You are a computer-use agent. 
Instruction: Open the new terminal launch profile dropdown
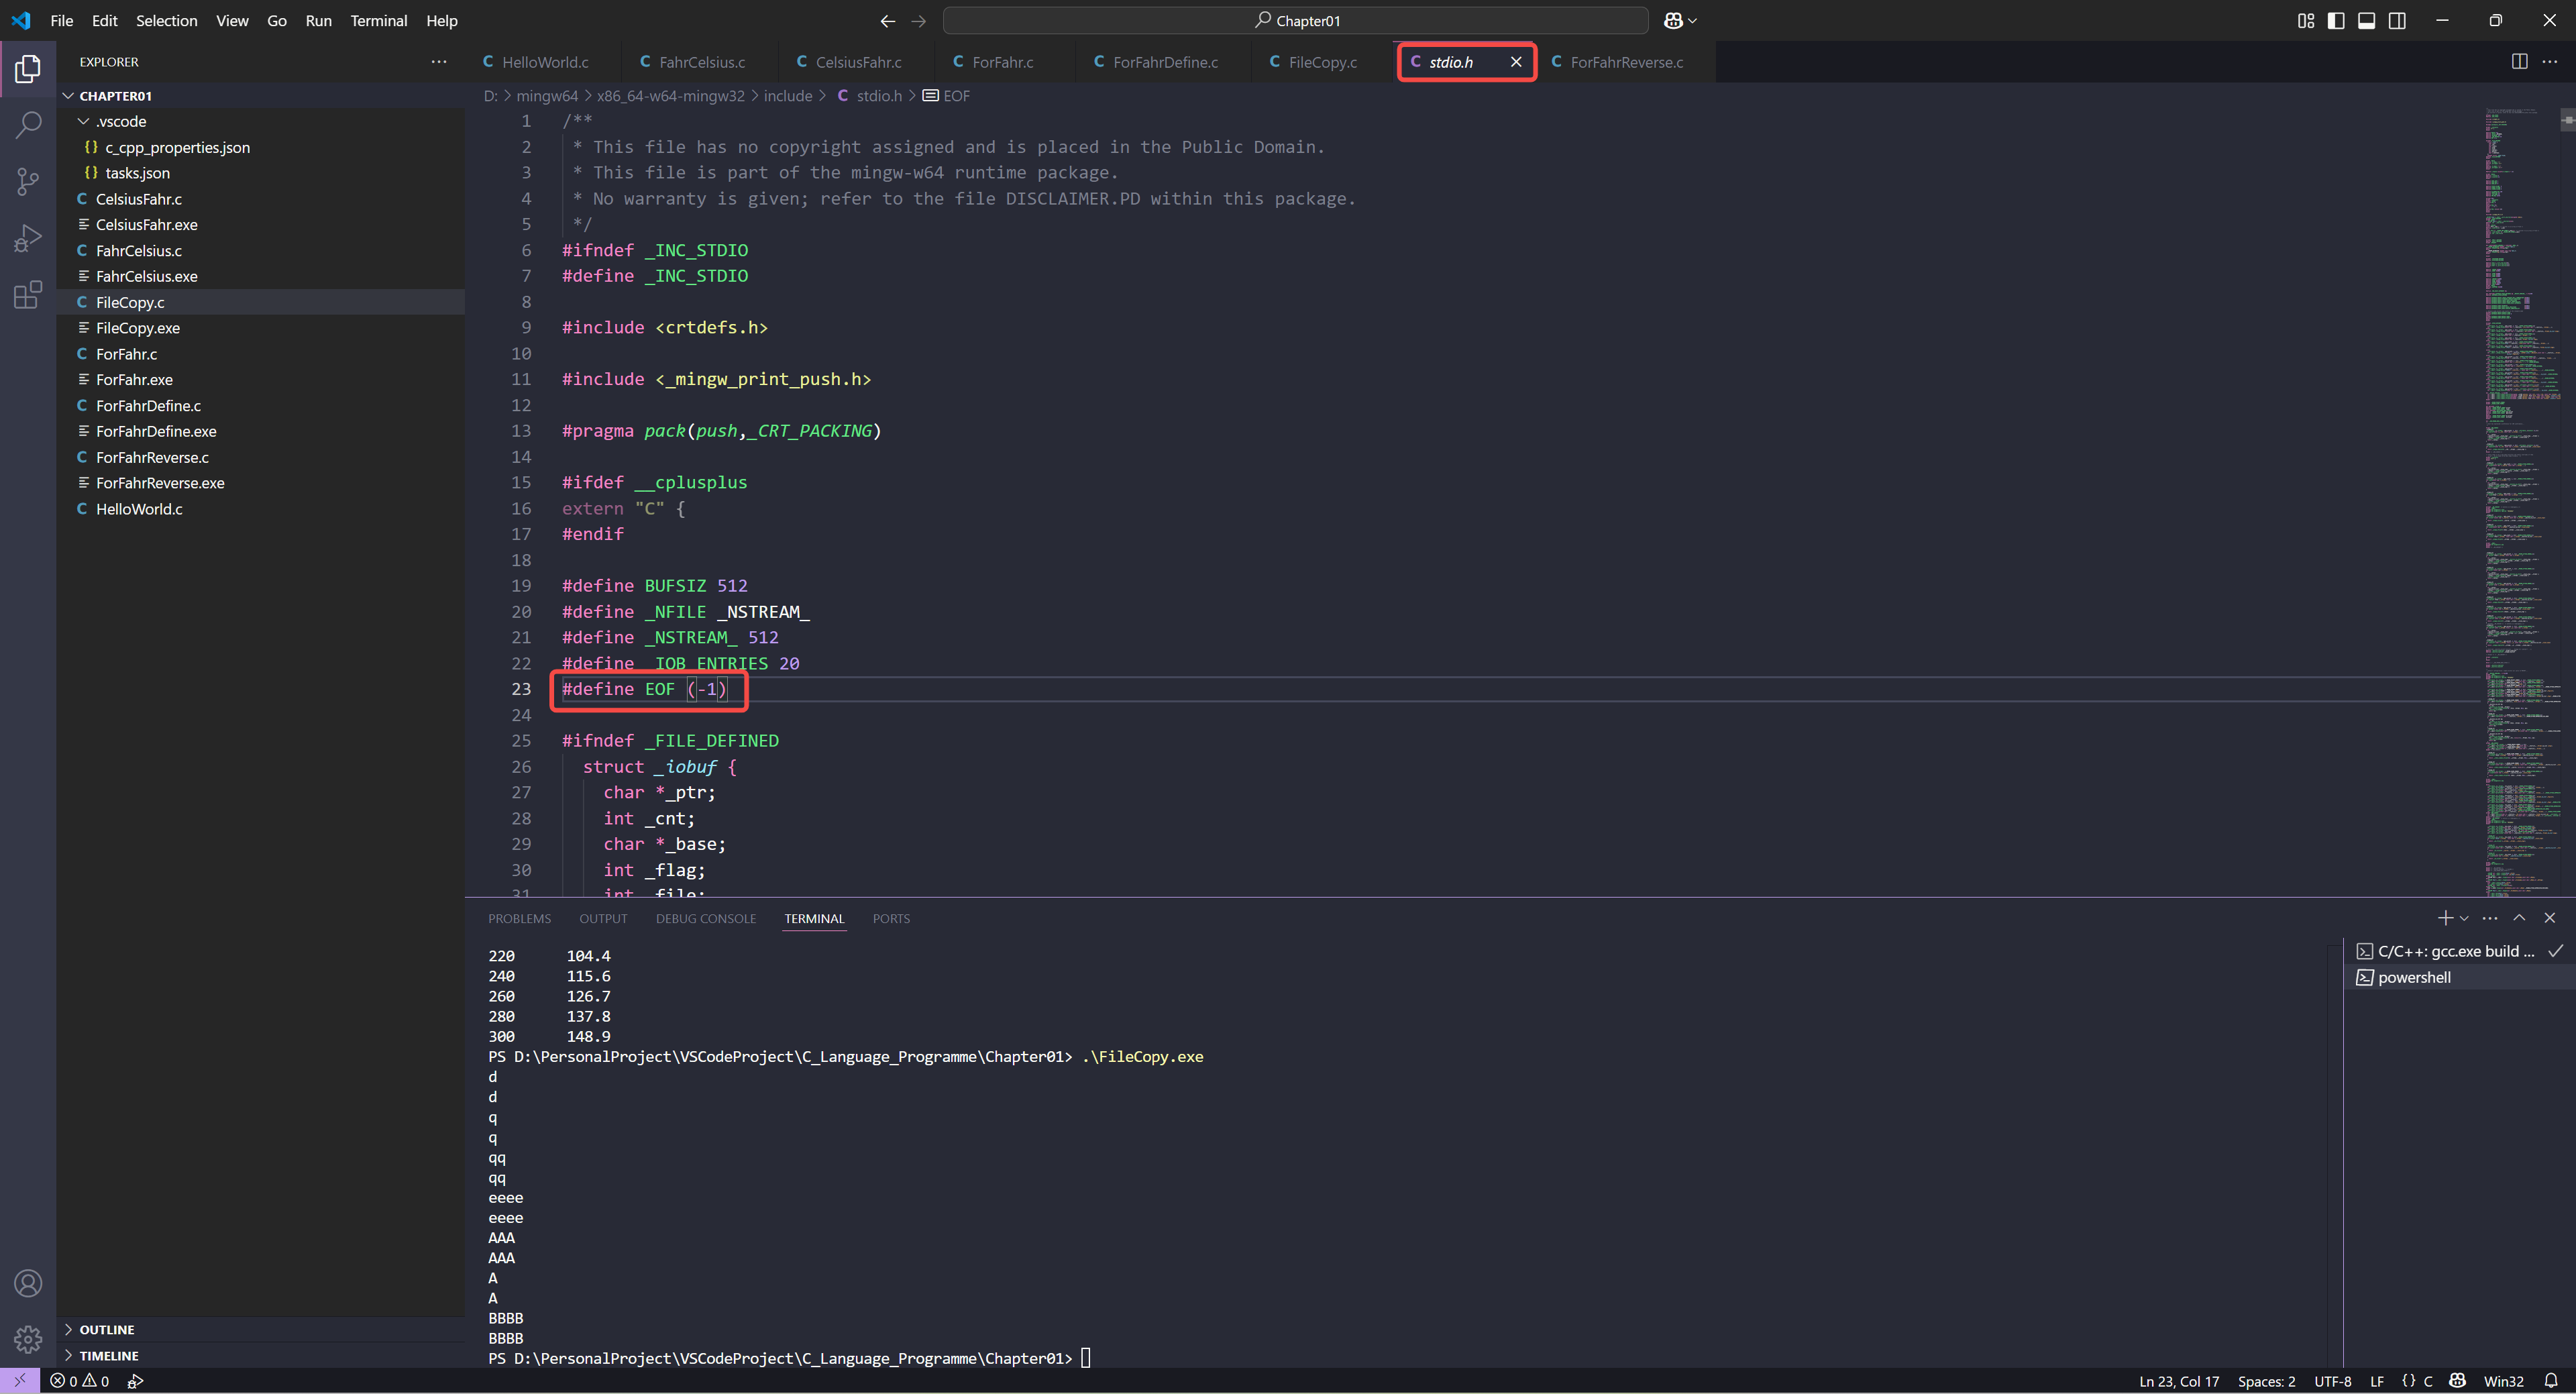tap(2464, 918)
